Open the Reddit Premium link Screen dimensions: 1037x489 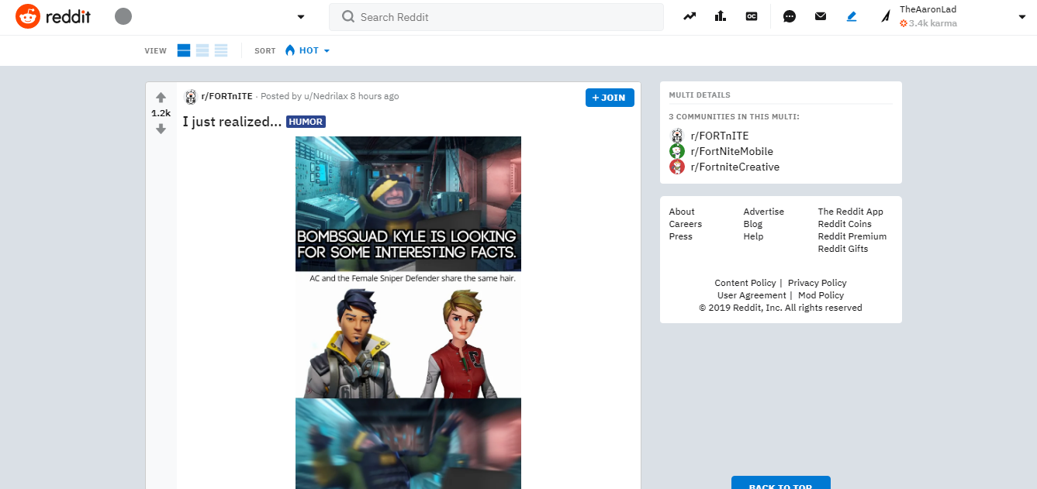(852, 236)
